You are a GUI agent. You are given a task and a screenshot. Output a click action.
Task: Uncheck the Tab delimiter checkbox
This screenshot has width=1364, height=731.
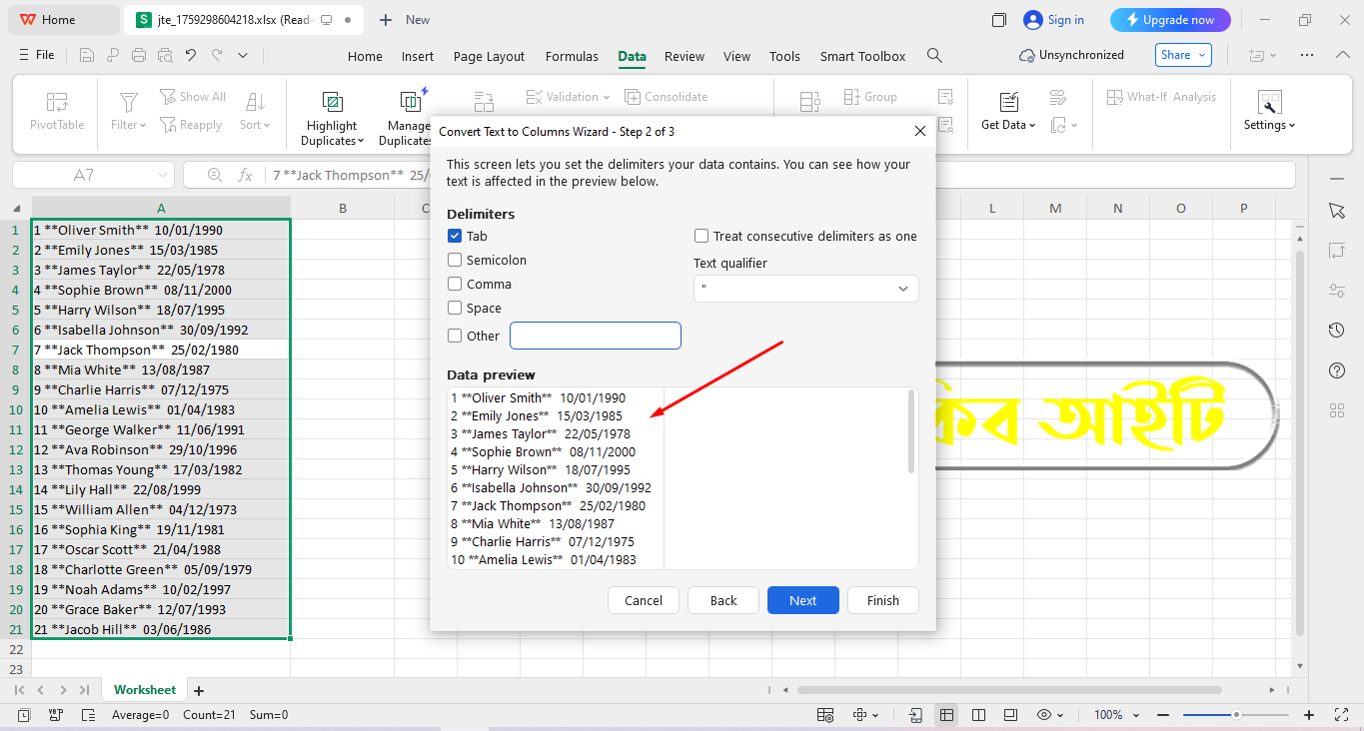(455, 237)
